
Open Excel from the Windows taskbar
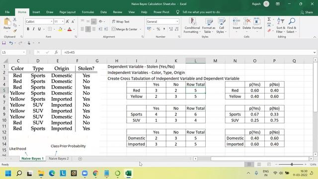(128, 174)
